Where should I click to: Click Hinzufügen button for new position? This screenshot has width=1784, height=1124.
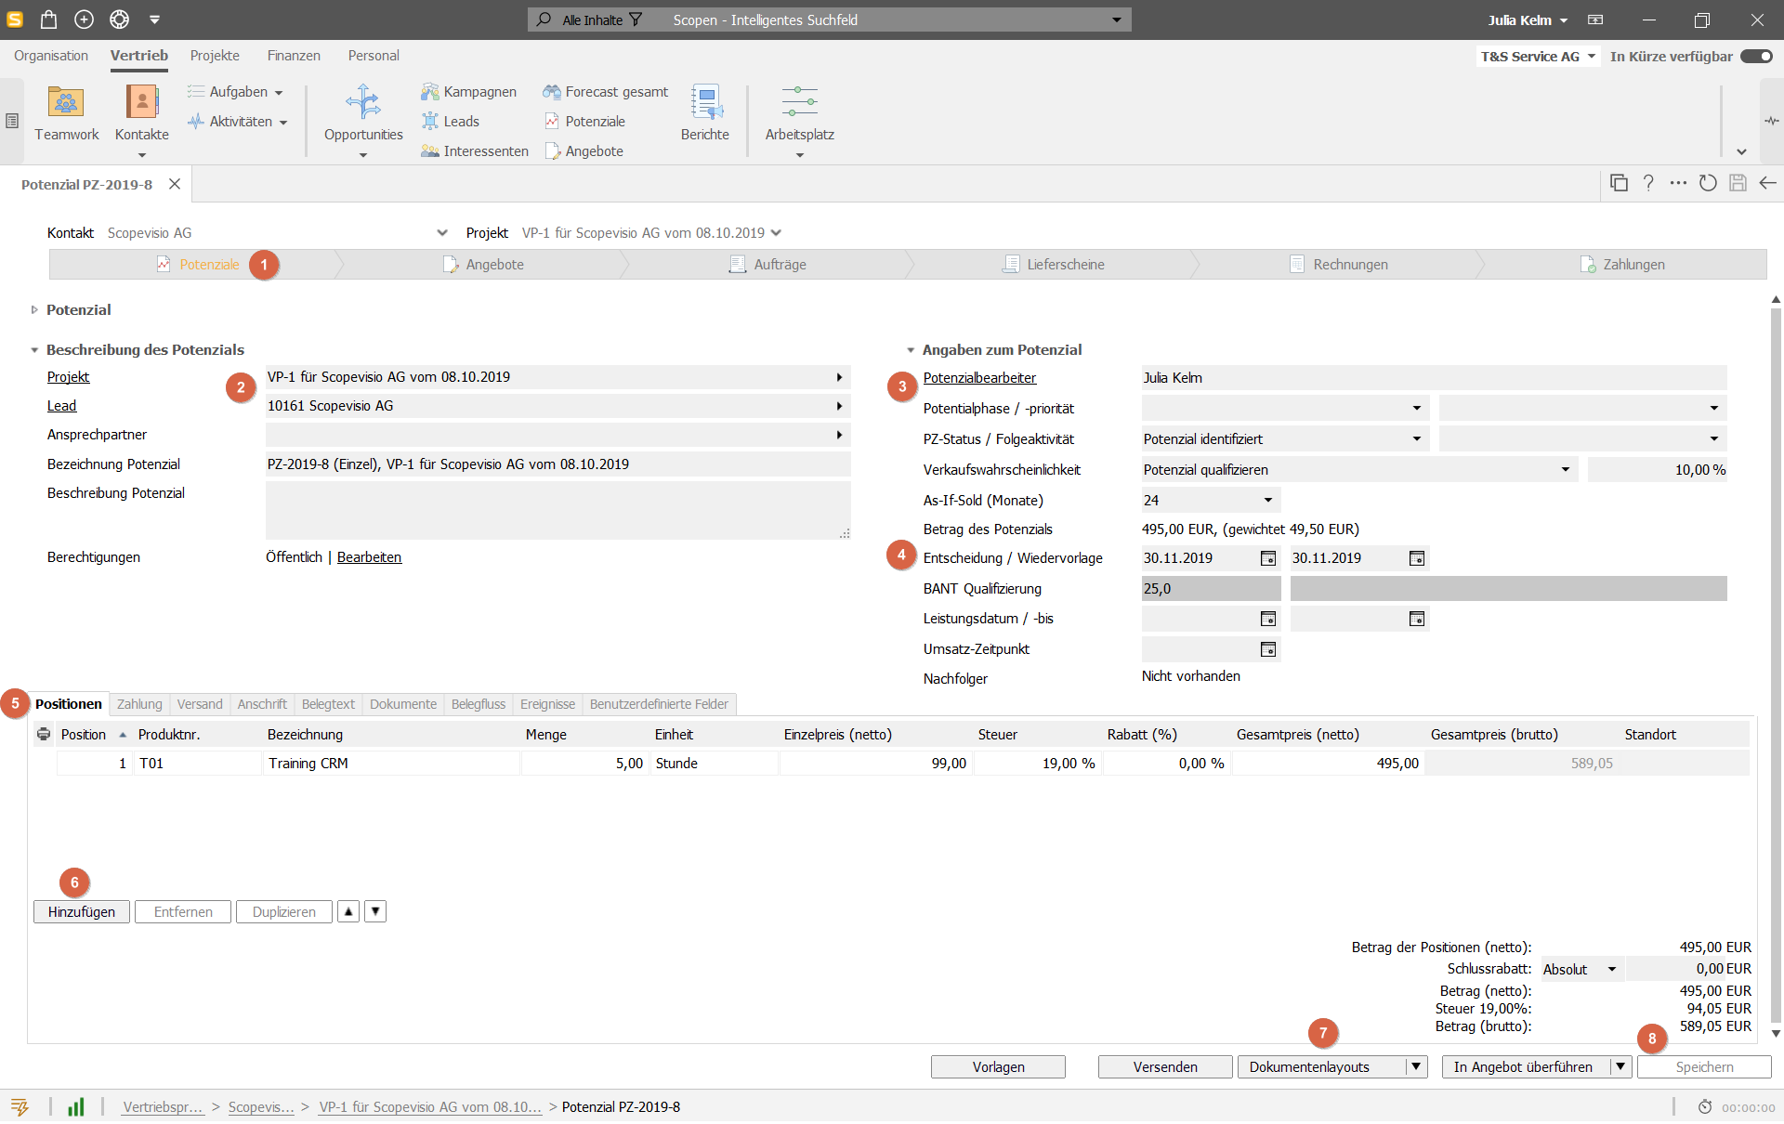[80, 911]
